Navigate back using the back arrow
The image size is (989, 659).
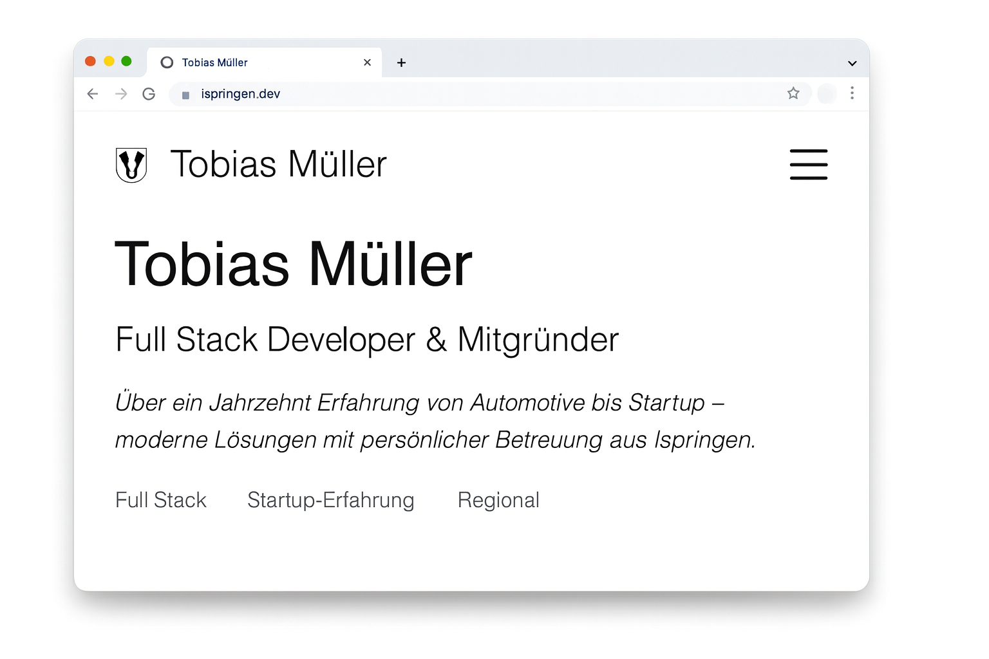click(x=92, y=94)
